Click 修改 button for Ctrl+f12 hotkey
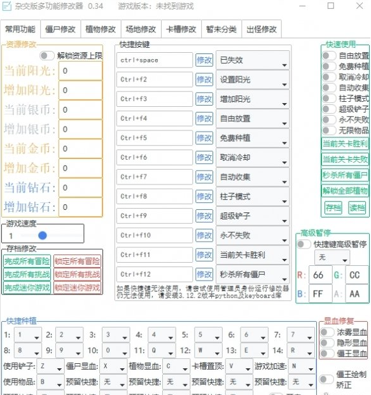371x395 pixels. tap(204, 274)
